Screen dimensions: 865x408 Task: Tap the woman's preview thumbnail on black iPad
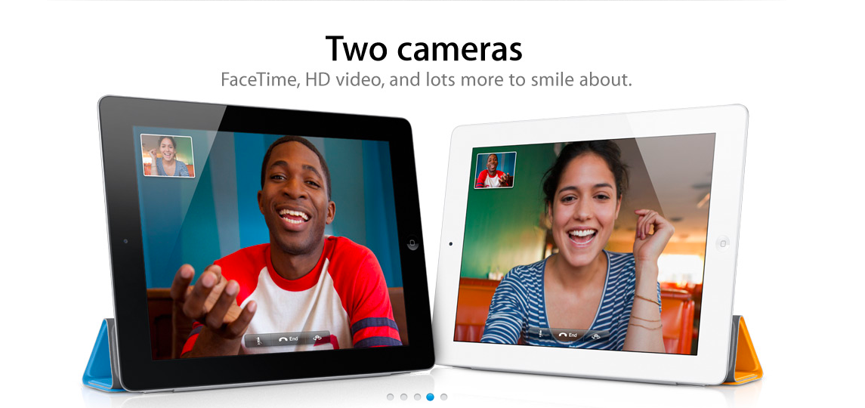point(168,156)
